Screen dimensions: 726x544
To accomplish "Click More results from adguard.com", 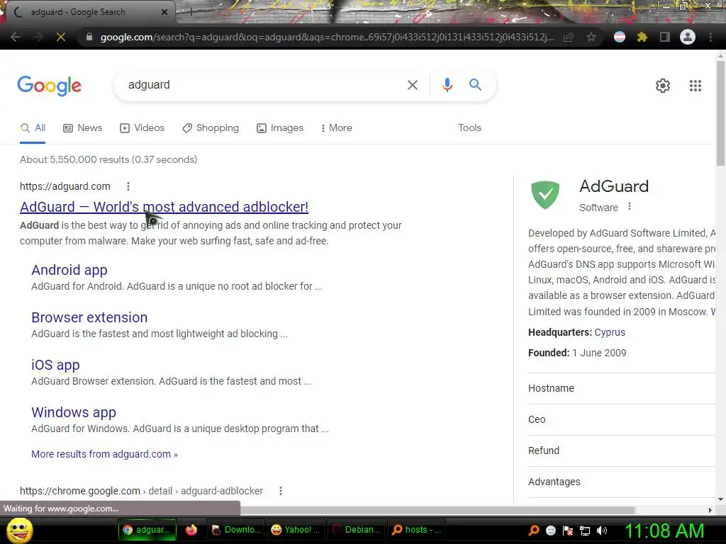I will [x=105, y=454].
